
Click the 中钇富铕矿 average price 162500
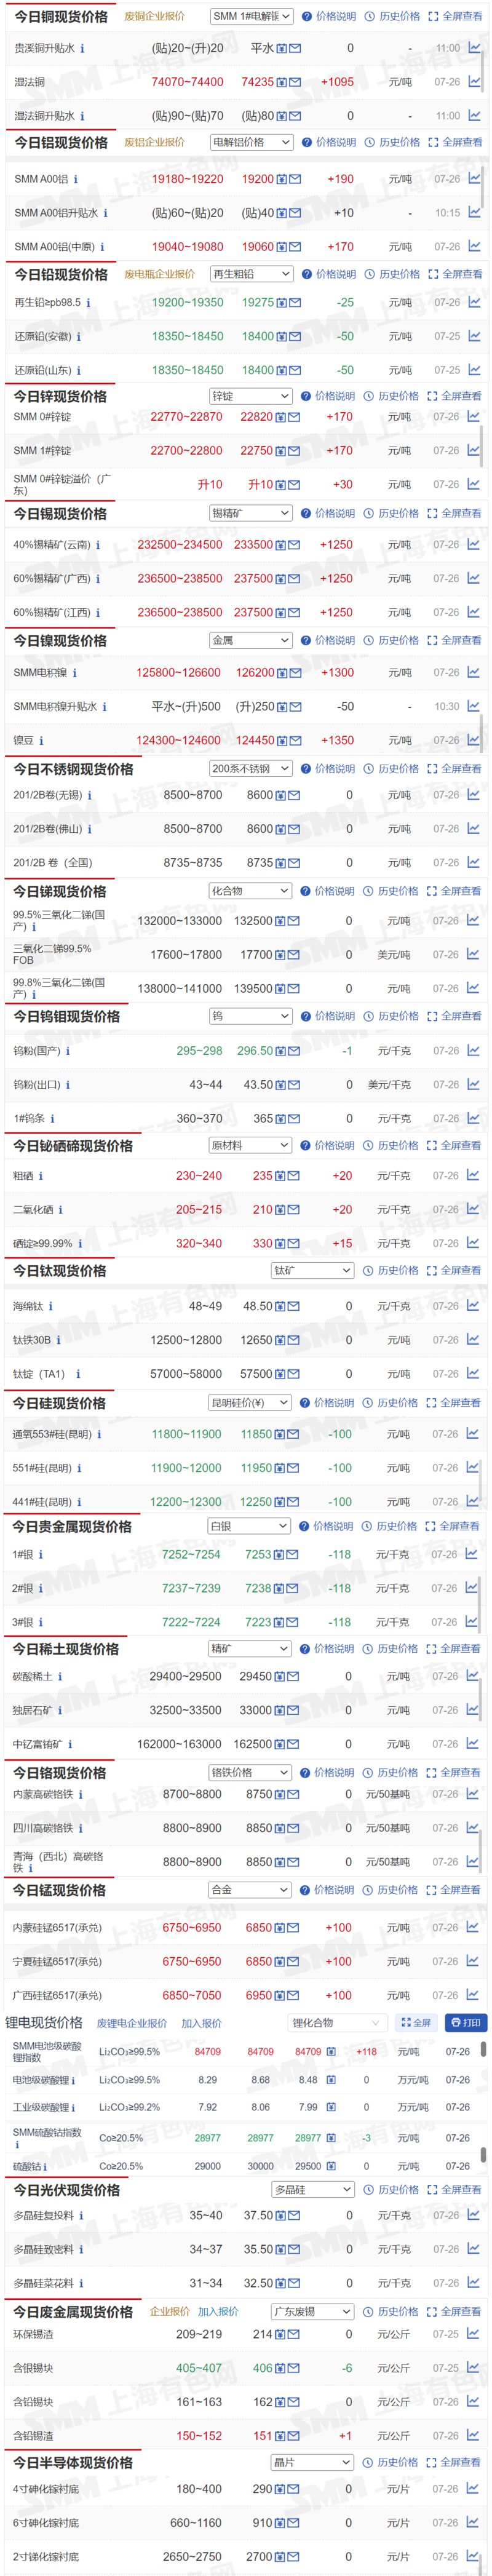[253, 1745]
